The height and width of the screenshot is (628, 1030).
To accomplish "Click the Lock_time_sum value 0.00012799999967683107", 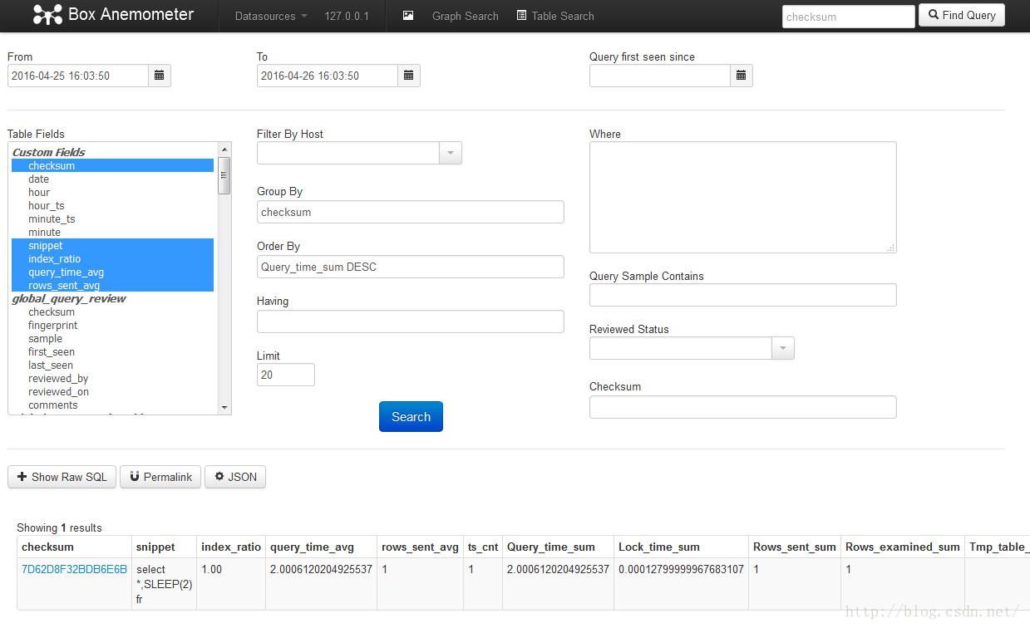I will [x=681, y=570].
